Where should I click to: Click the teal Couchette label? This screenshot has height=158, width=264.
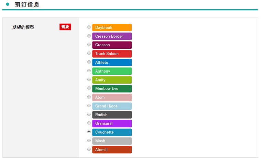click(112, 132)
